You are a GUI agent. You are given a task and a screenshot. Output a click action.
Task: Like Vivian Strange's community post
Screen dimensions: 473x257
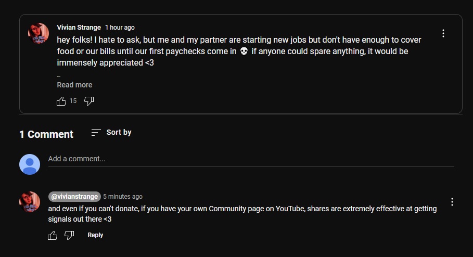coord(61,101)
